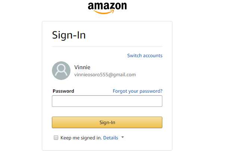Click the yellow Sign-In button
Image resolution: width=234 pixels, height=151 pixels.
(107, 123)
